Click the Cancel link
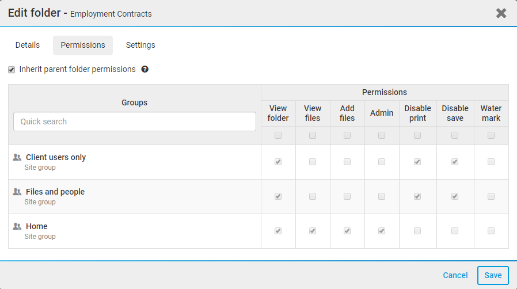 [455, 275]
